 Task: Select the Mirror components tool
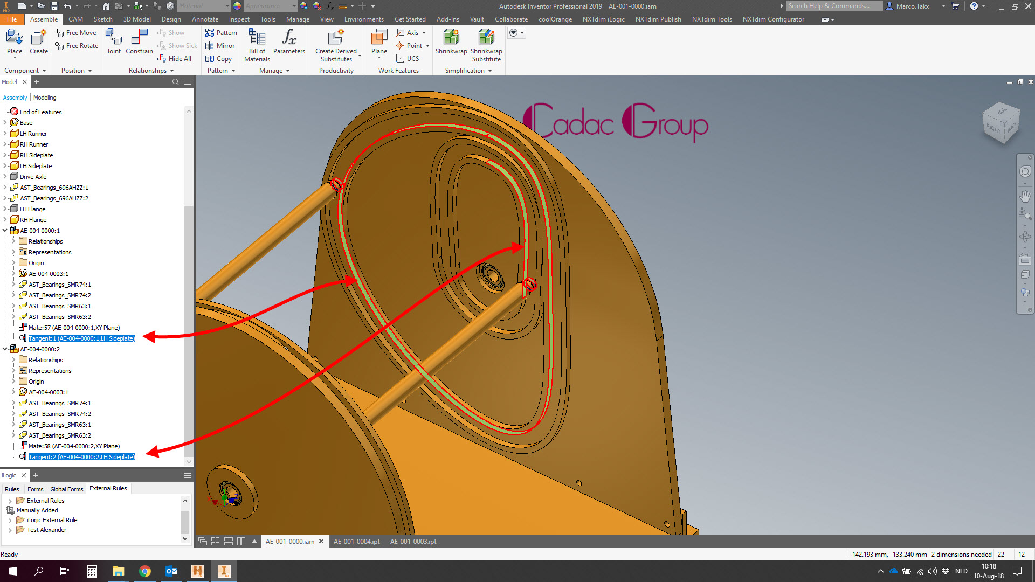(220, 46)
